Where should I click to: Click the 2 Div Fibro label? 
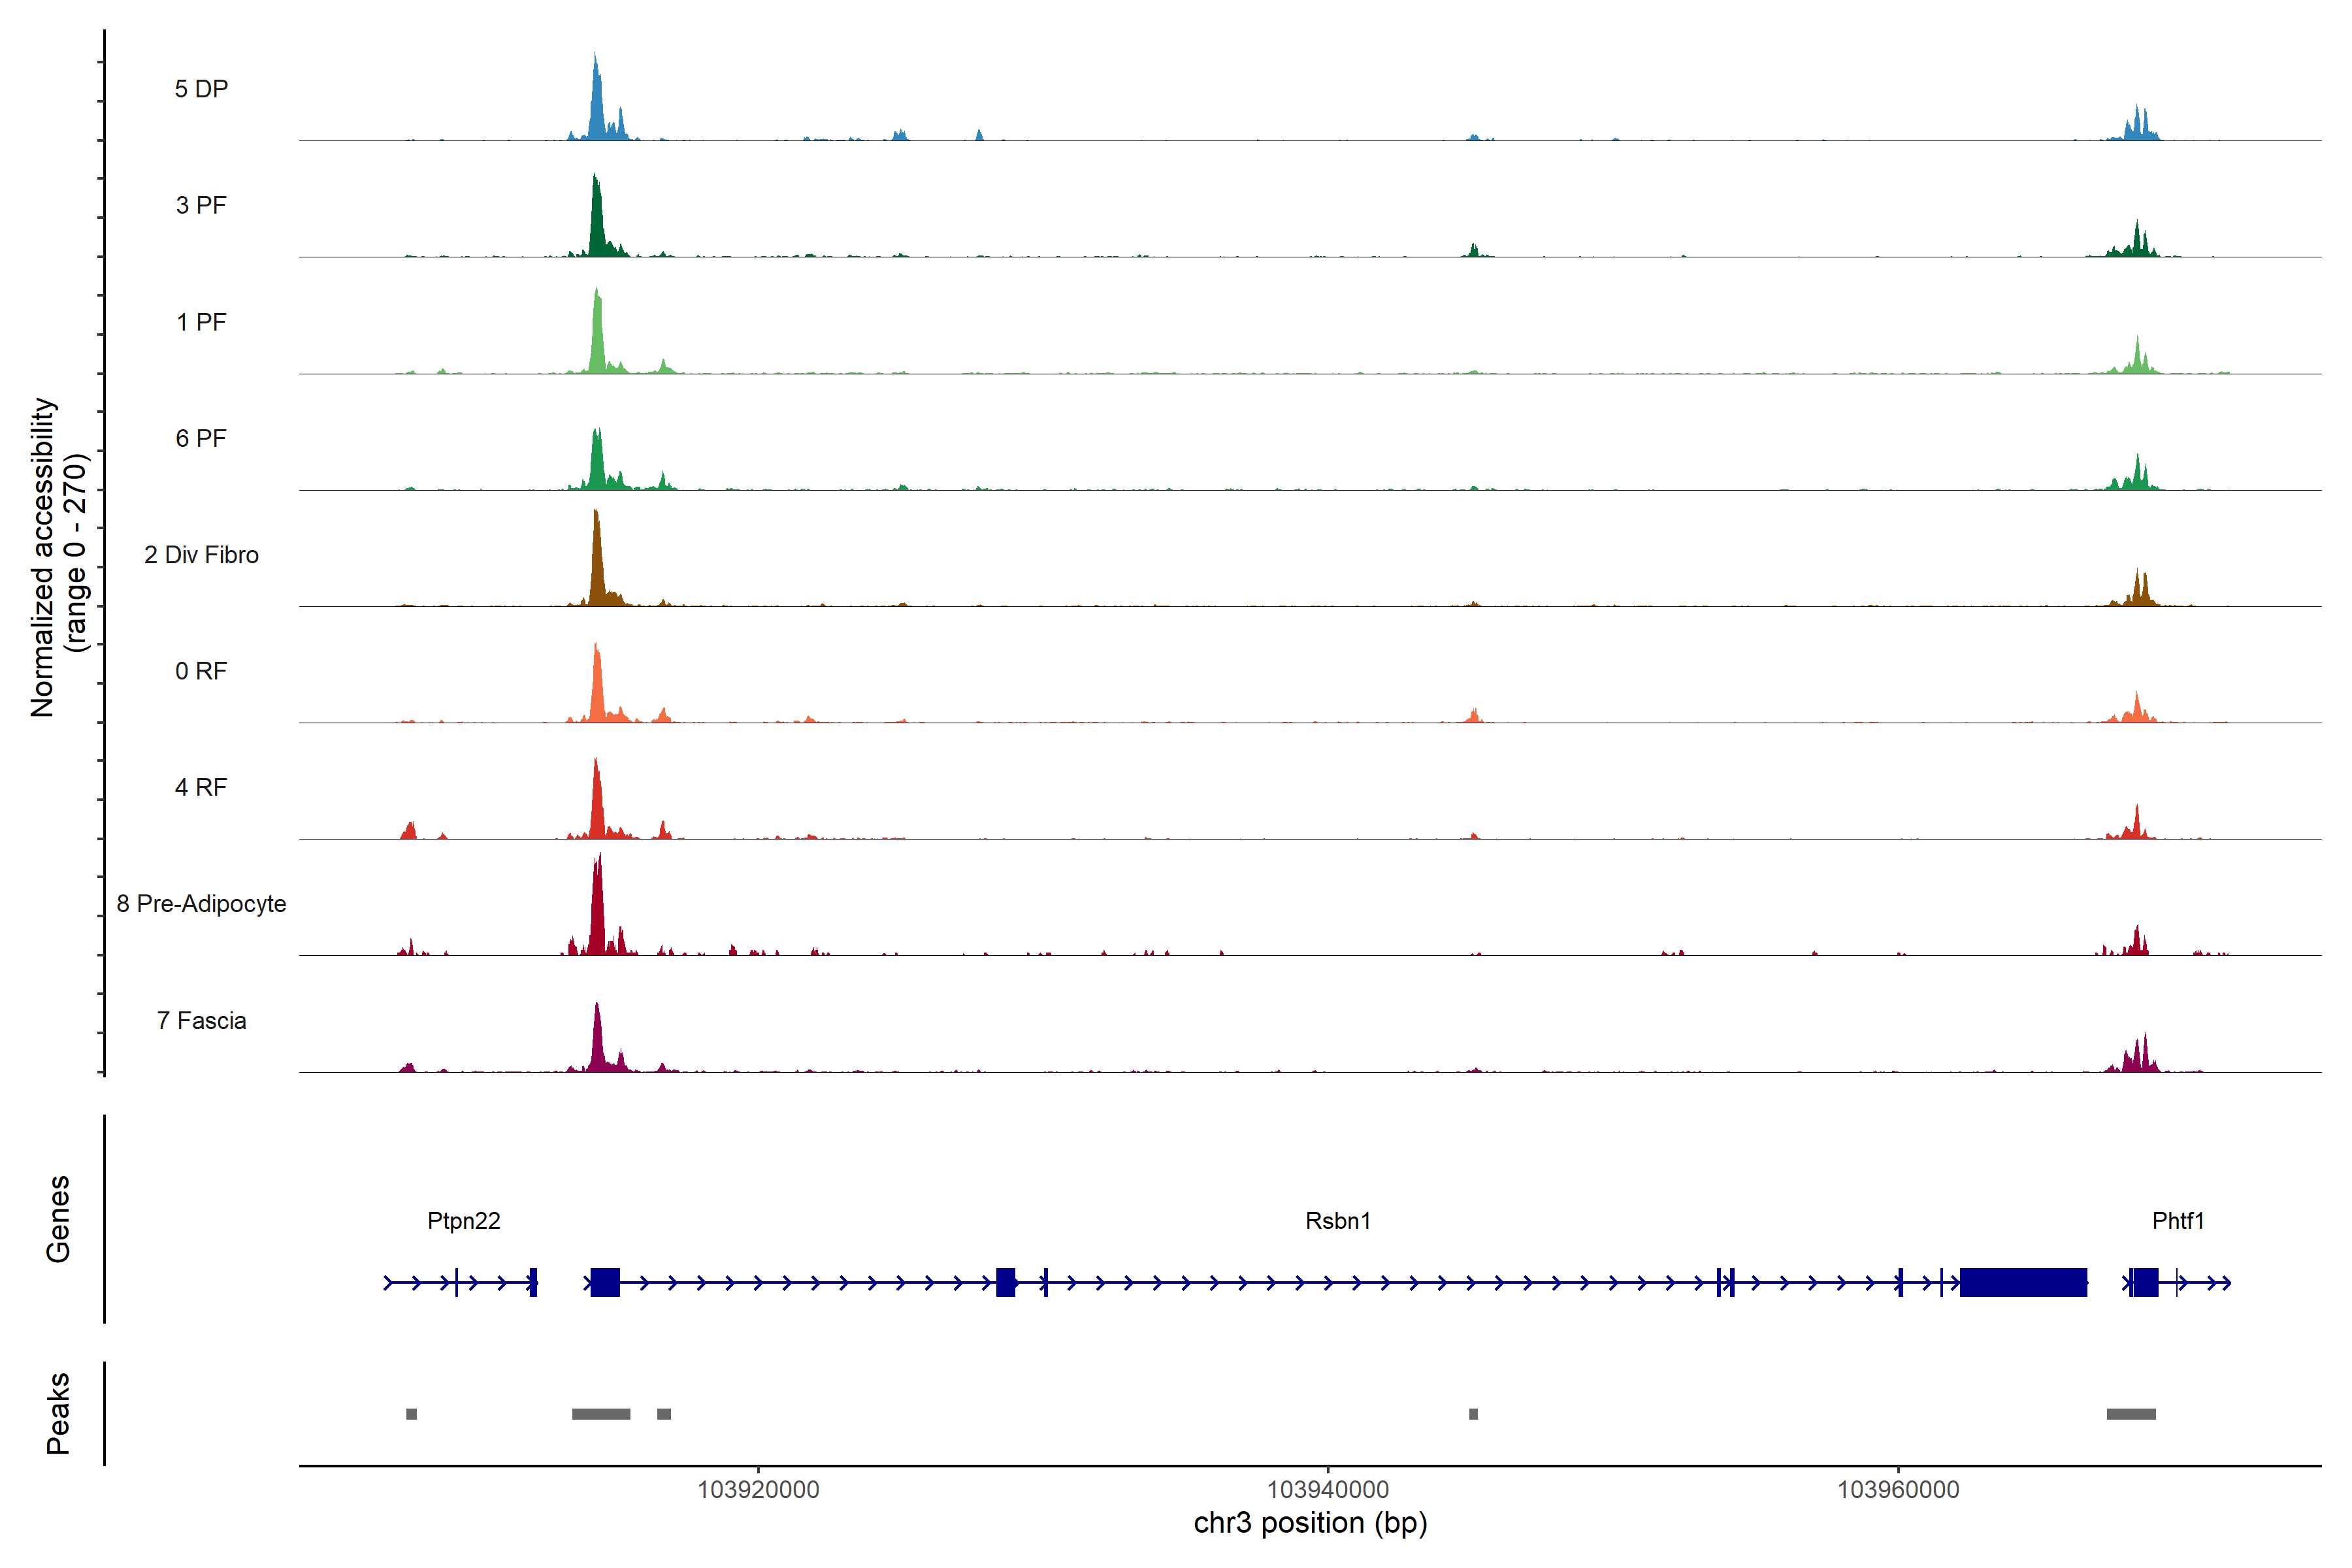click(201, 554)
